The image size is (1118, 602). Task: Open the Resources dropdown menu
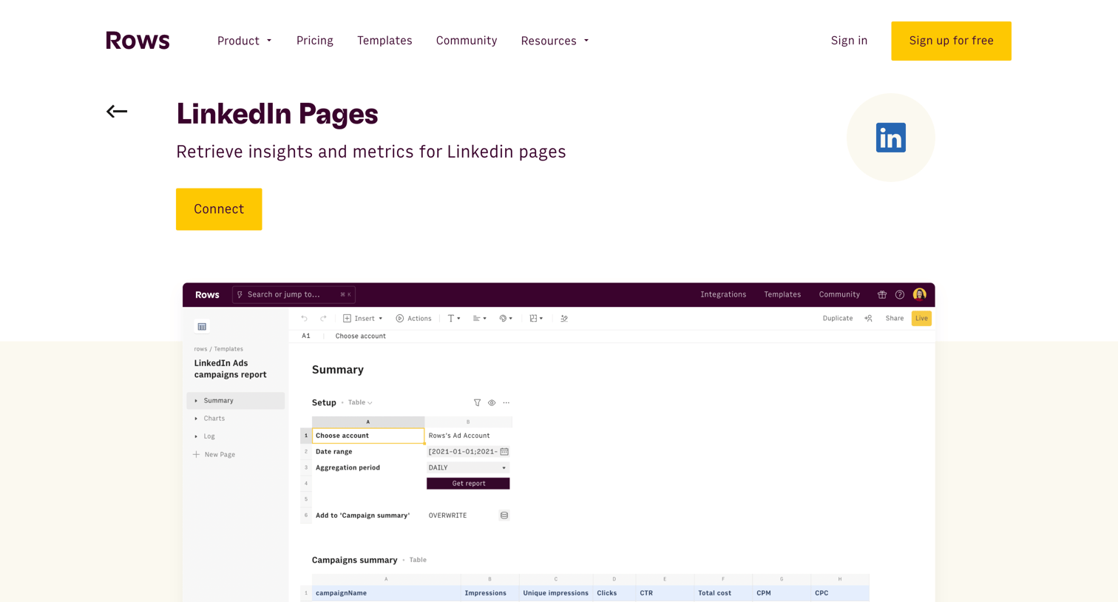coord(555,41)
